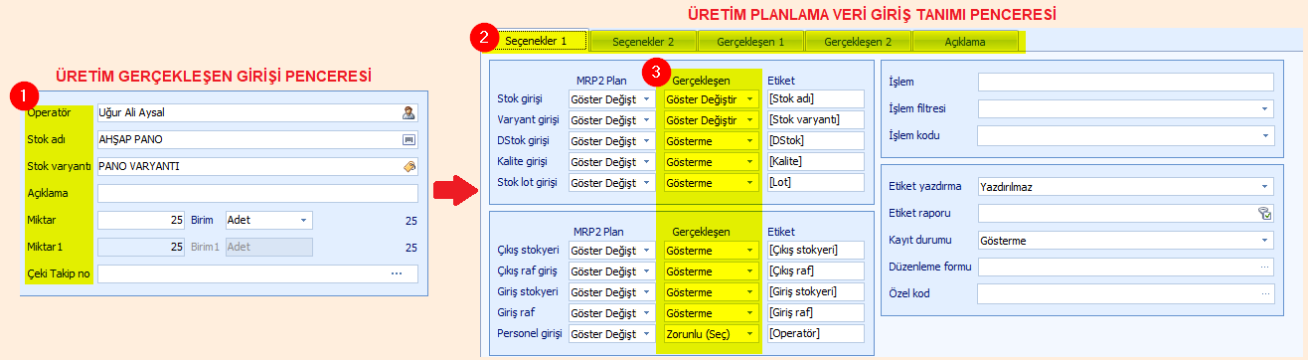Click the Operatör field with Uğur Ali Aysal
Viewport: 1308px width, 360px height.
click(257, 112)
